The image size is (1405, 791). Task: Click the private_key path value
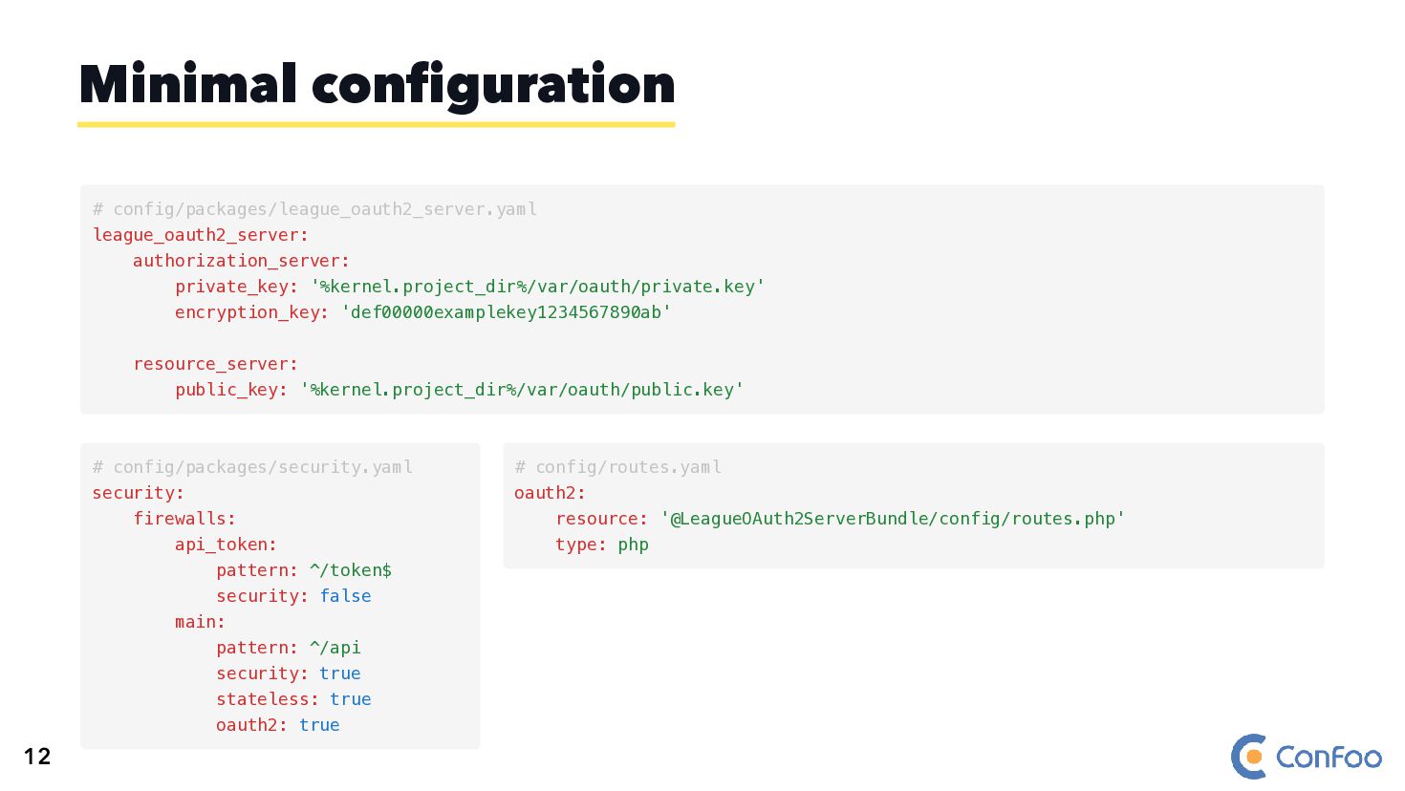537,287
